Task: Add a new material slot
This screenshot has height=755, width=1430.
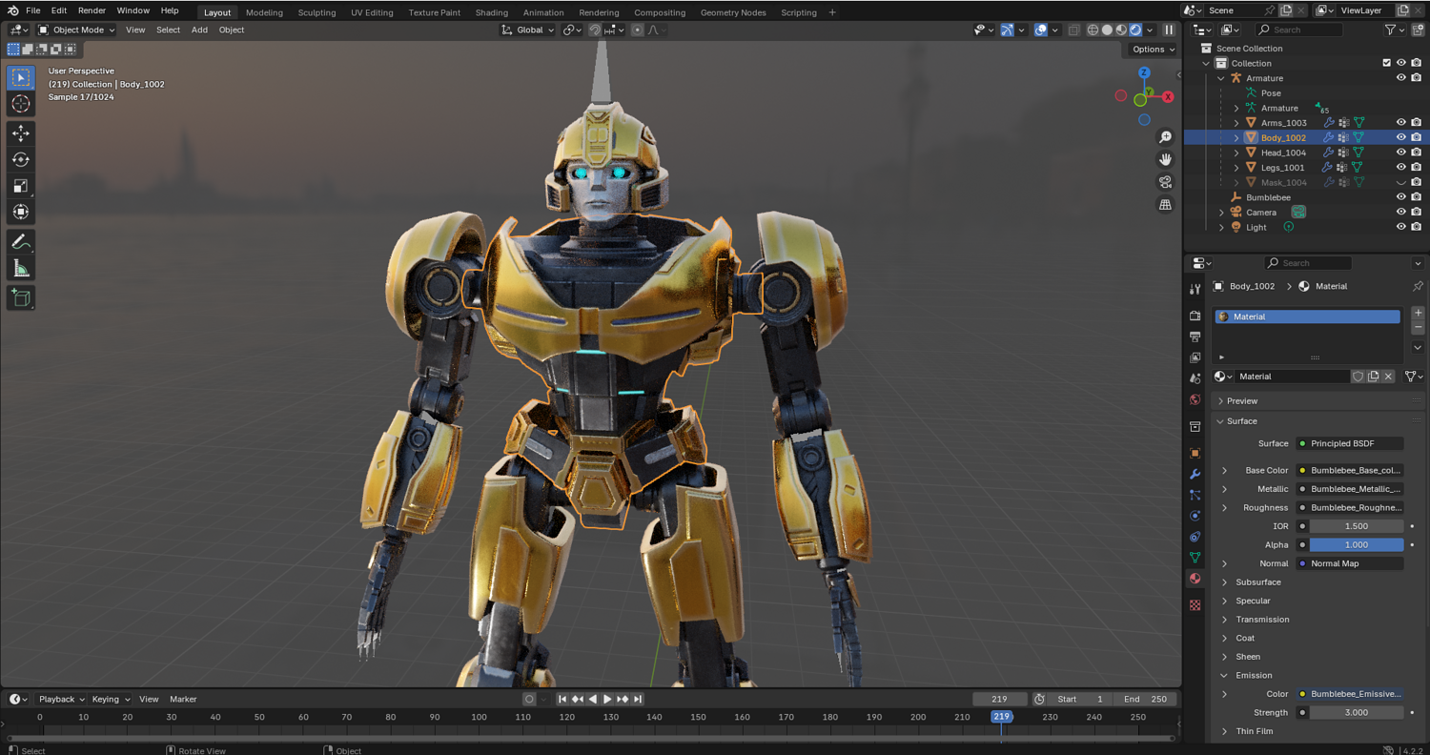Action: pos(1418,313)
